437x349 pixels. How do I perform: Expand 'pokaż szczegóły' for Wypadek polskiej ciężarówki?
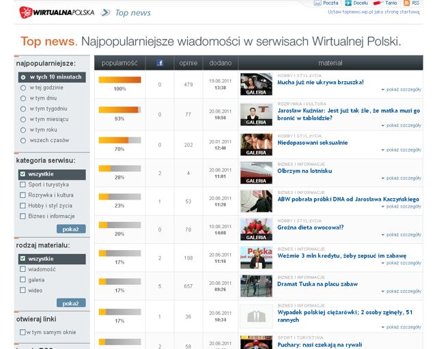tap(401, 327)
